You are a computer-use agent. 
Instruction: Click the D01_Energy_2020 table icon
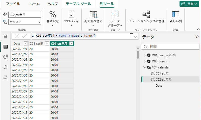click(149, 55)
